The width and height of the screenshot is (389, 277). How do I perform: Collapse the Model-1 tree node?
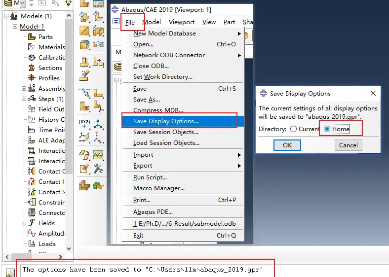pyautogui.click(x=15, y=27)
